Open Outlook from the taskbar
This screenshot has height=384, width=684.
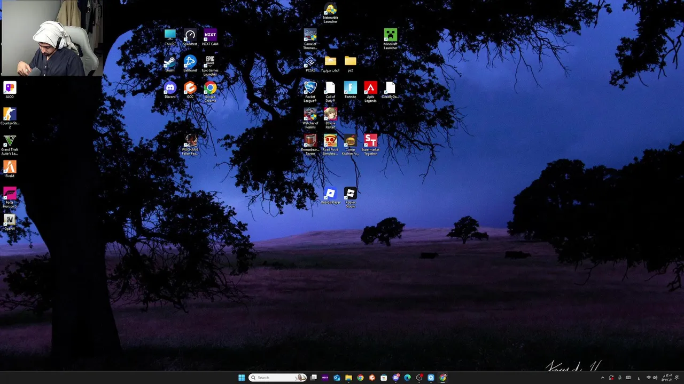click(337, 378)
